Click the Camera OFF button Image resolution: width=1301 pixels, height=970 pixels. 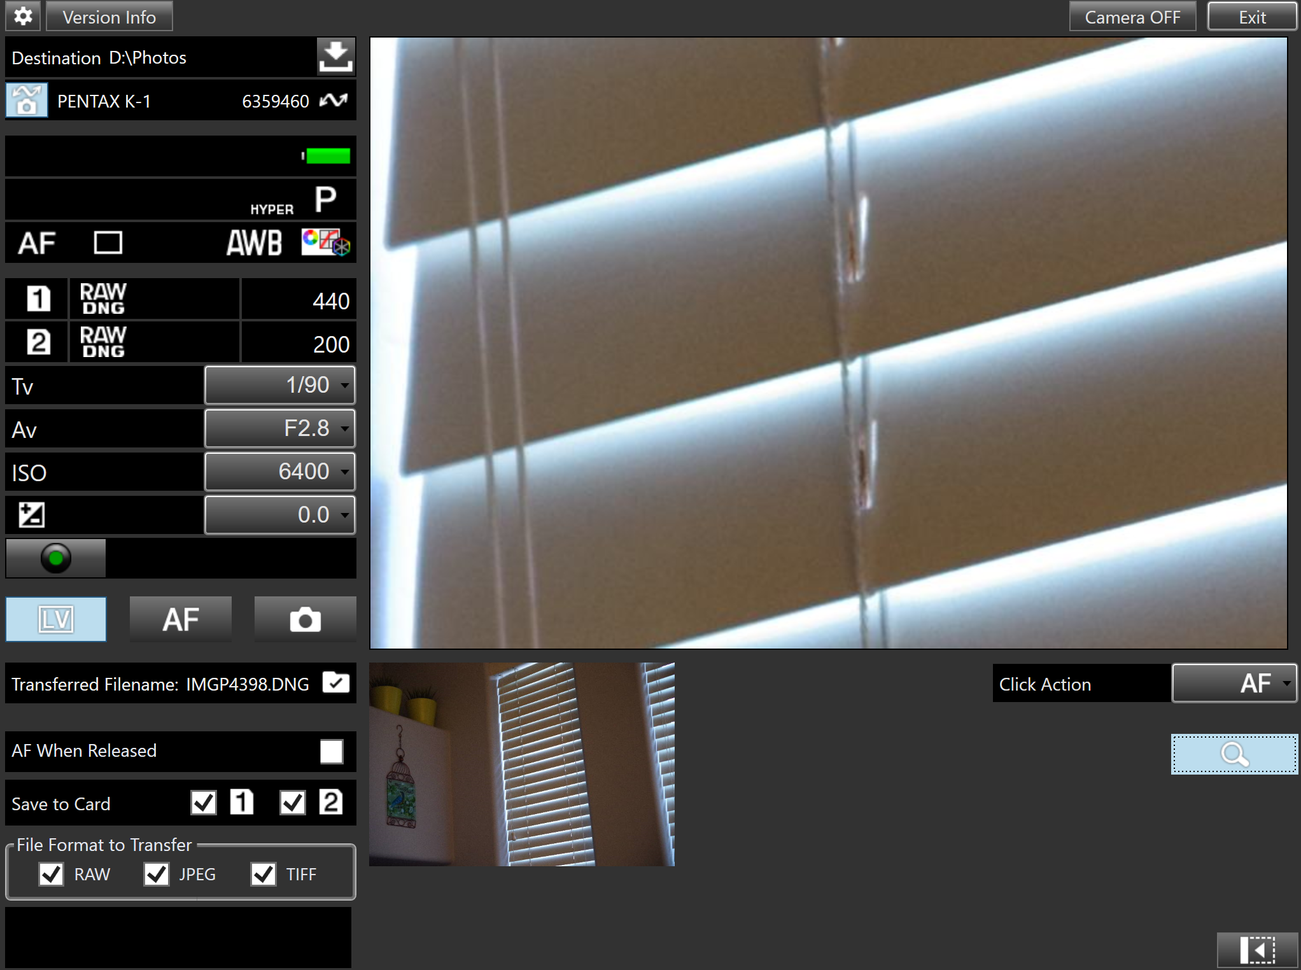pos(1132,16)
